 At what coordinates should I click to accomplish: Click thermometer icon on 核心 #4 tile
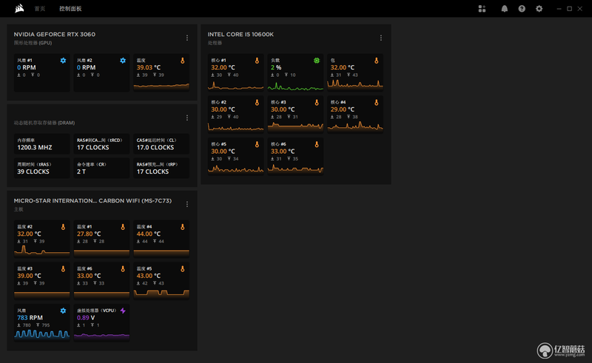(x=376, y=102)
